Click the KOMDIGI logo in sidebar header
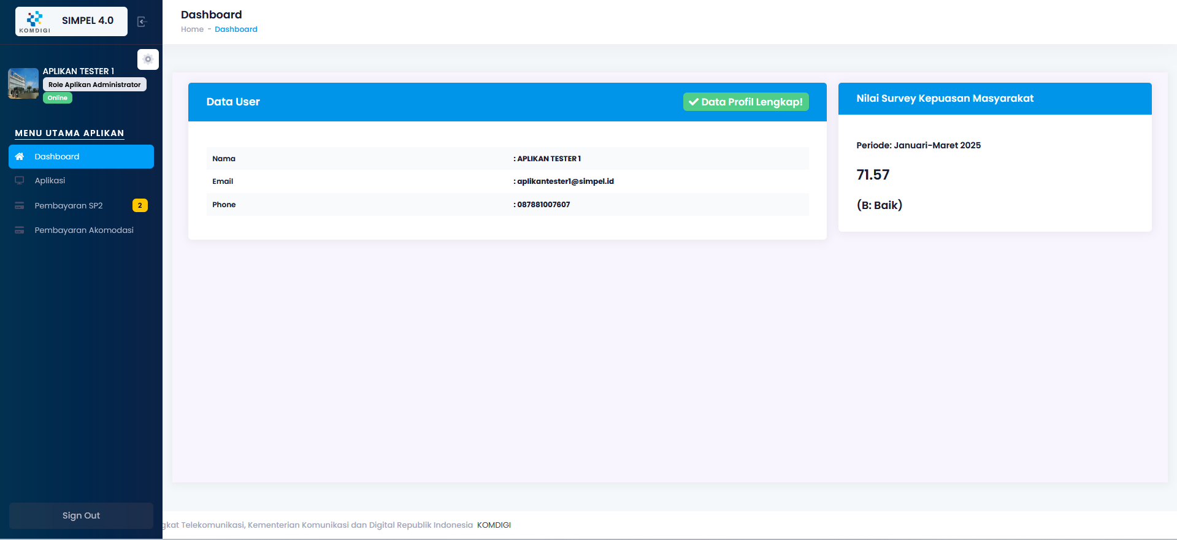The height and width of the screenshot is (540, 1177). [35, 21]
